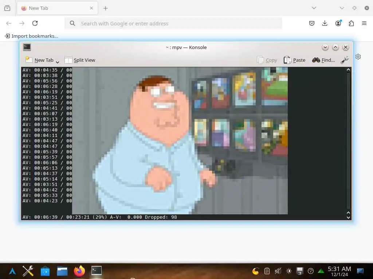The height and width of the screenshot is (279, 373).
Task: Open Save to Pocket icon
Action: click(x=312, y=23)
